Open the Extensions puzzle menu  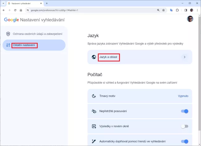click(177, 10)
